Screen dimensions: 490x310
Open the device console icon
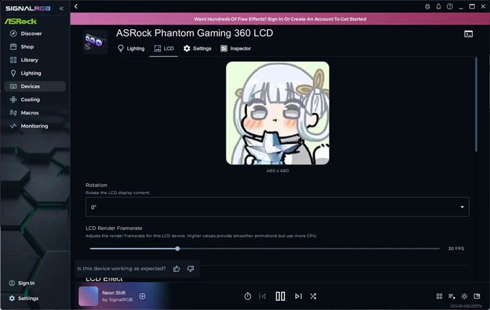pyautogui.click(x=469, y=34)
